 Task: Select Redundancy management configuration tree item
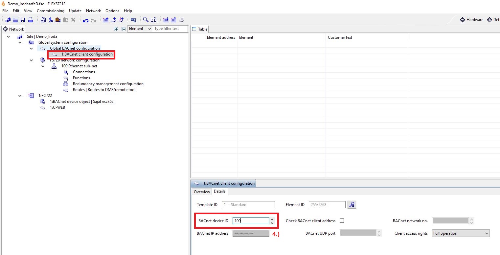108,84
